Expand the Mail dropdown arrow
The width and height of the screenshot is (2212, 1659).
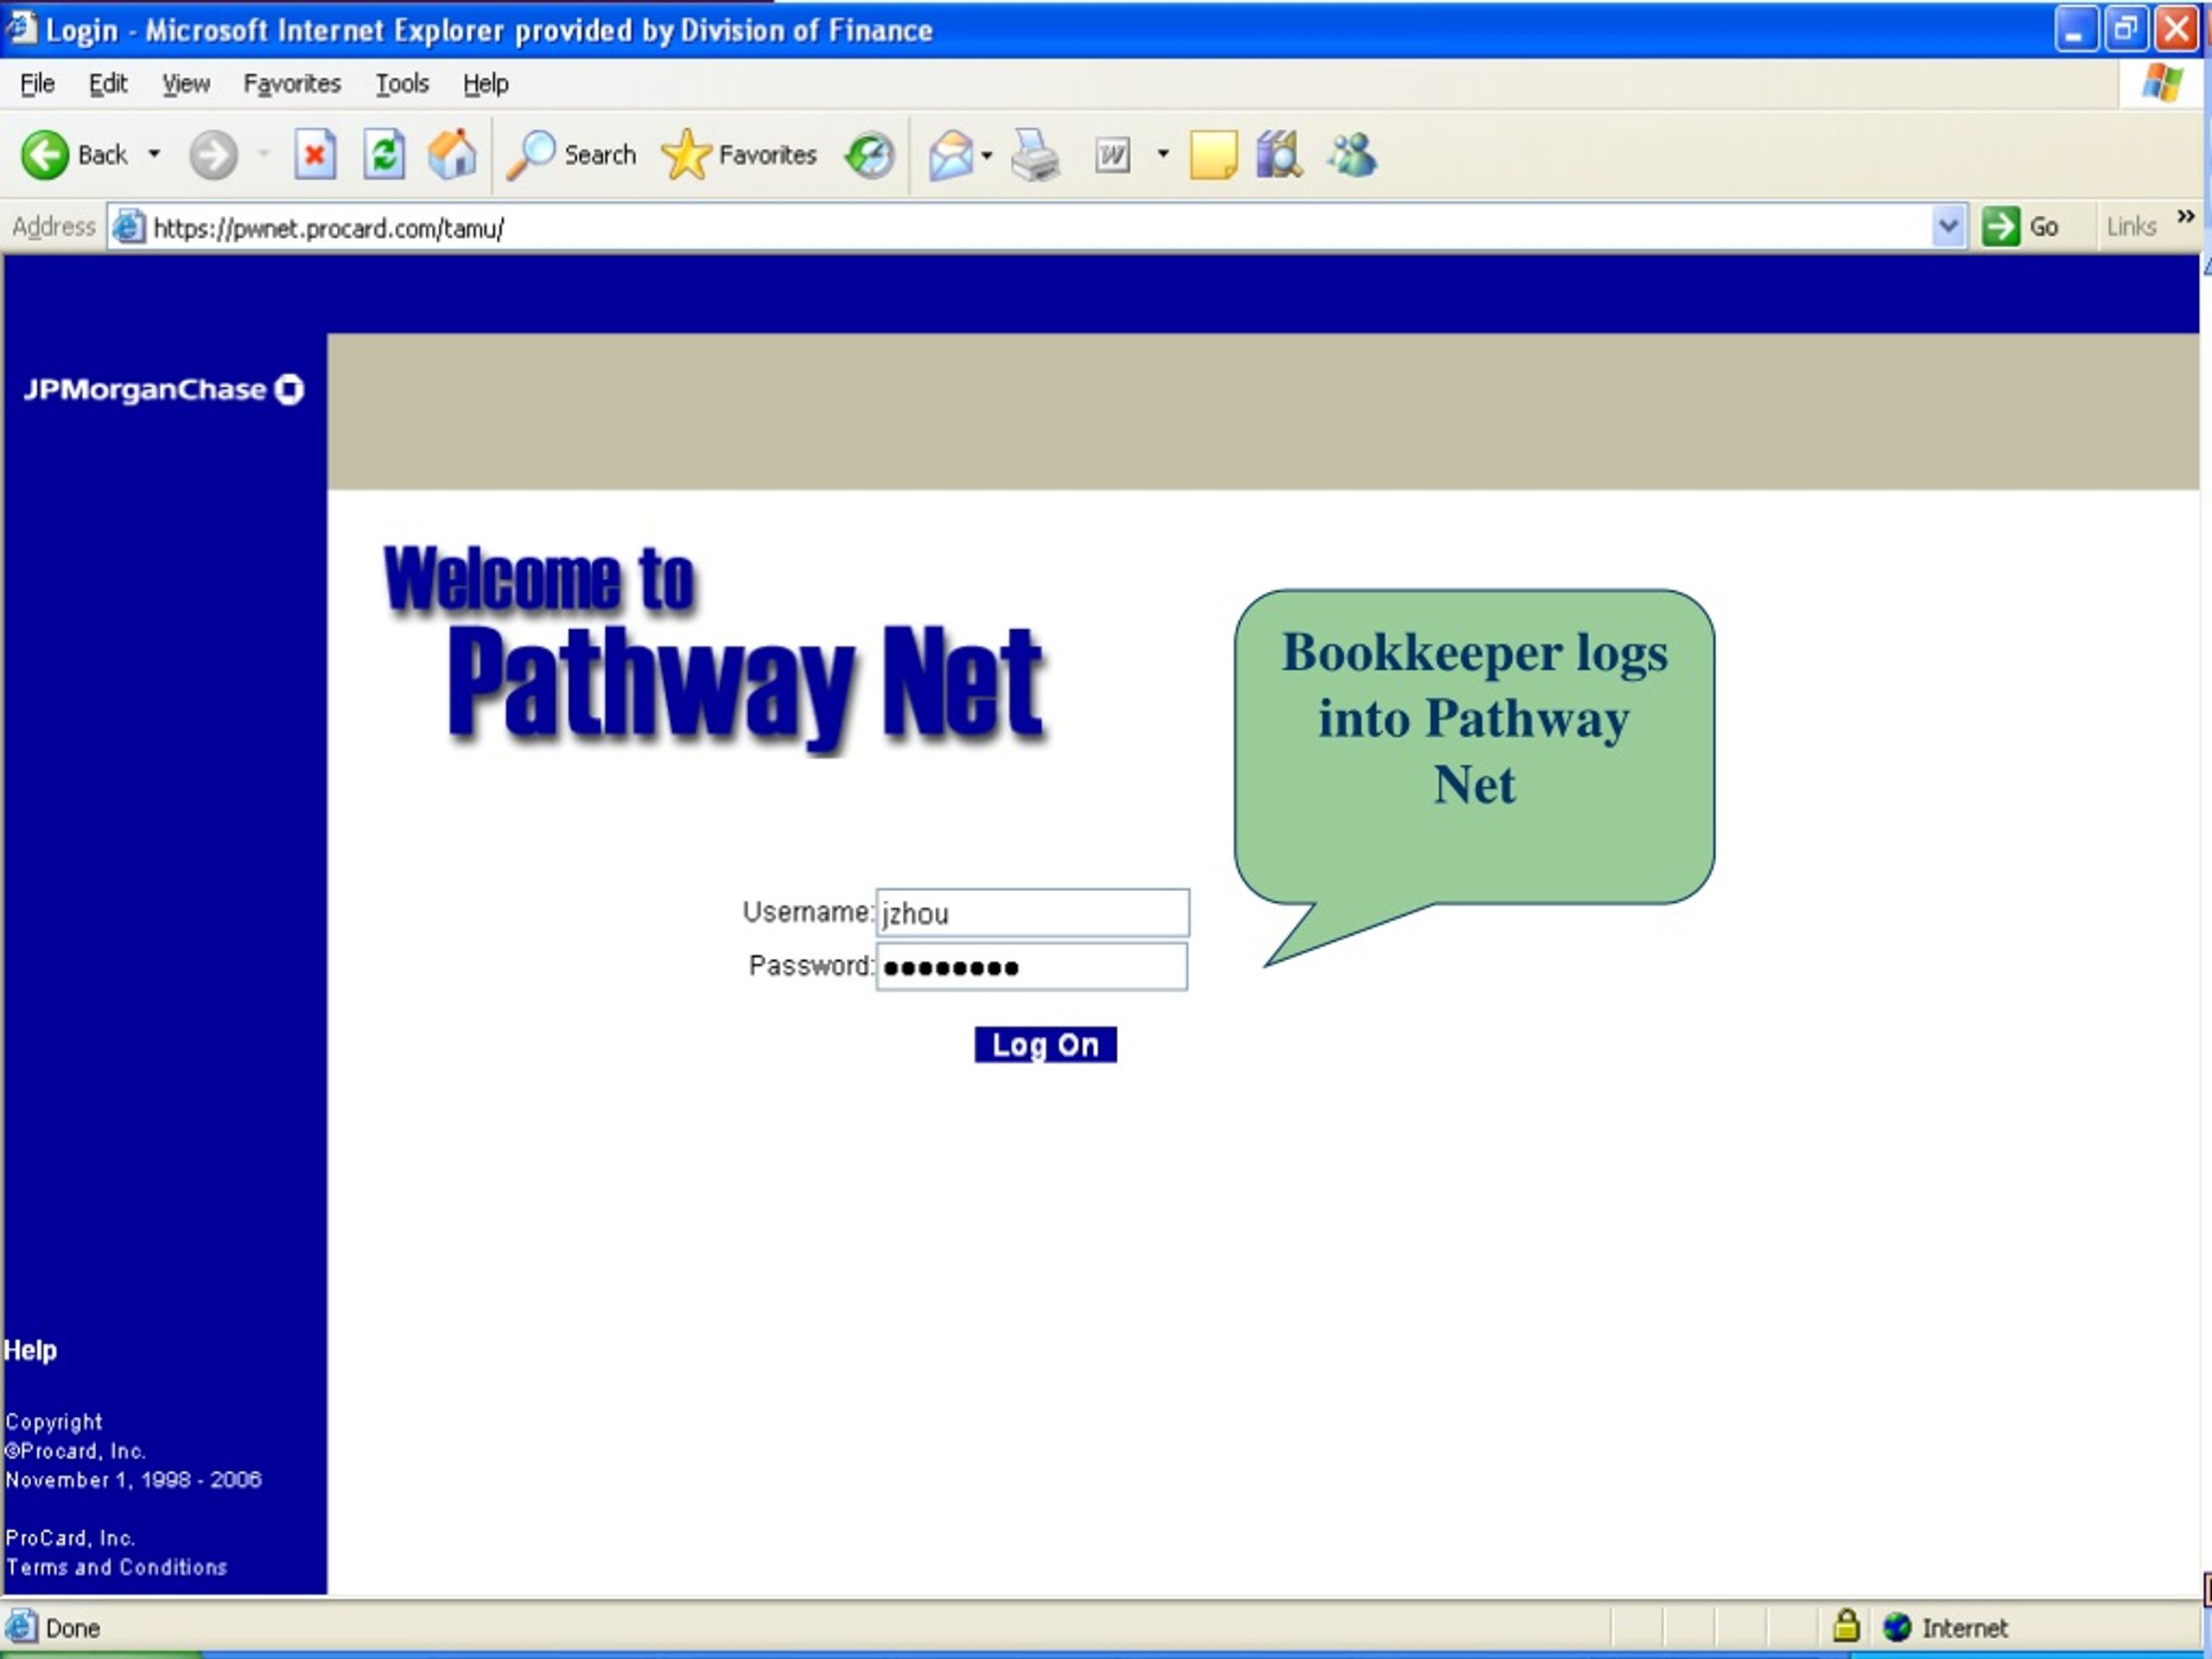click(987, 155)
